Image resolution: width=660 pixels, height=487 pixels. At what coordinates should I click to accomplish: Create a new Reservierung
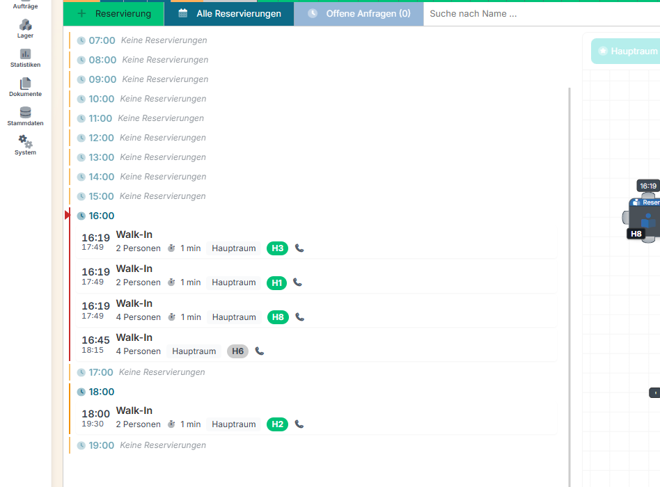point(113,13)
